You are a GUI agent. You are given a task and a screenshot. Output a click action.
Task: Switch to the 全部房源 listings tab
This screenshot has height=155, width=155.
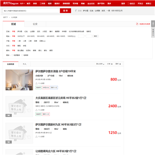(11, 64)
